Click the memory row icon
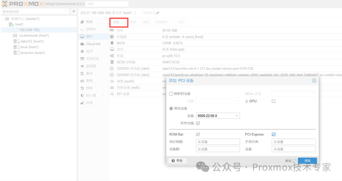This screenshot has width=342, height=181. 112,30
